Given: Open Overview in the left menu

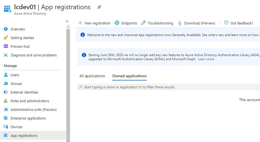Looking at the screenshot, I should tap(18, 29).
